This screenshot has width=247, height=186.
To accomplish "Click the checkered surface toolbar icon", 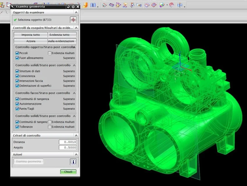I will click(104, 5).
